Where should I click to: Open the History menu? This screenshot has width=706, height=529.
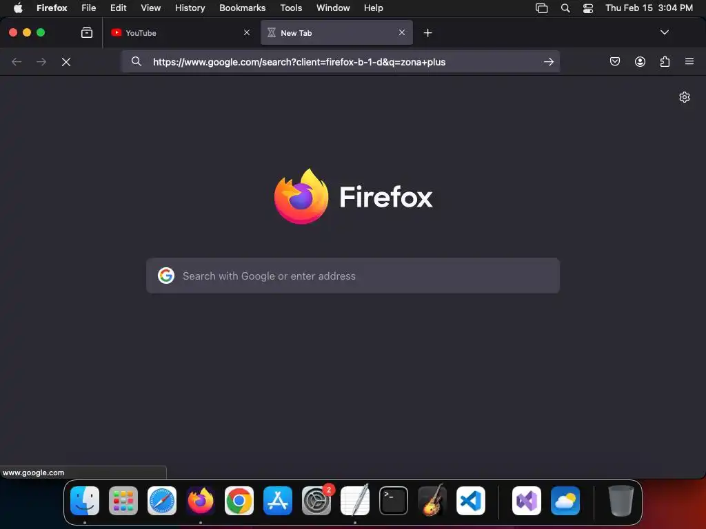coord(190,8)
